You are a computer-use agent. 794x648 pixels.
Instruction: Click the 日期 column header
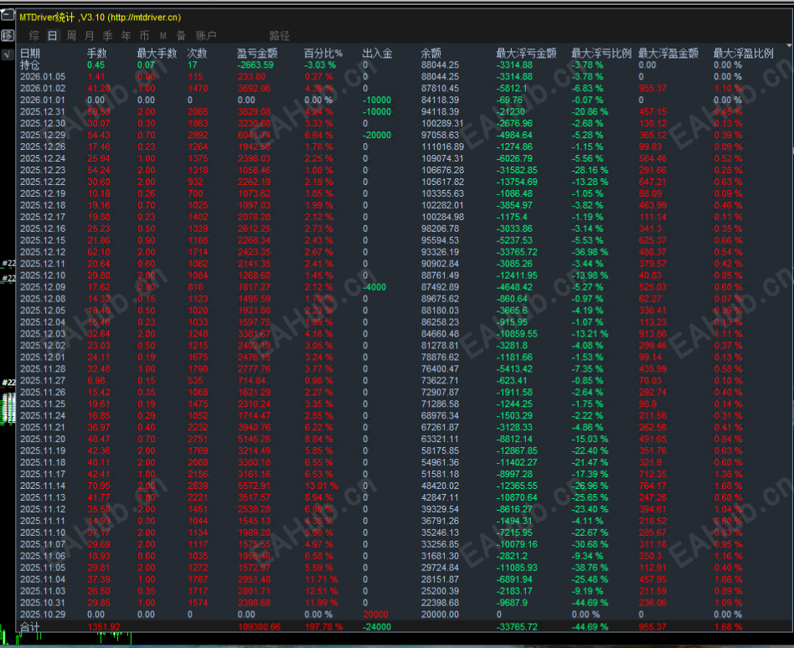point(30,53)
